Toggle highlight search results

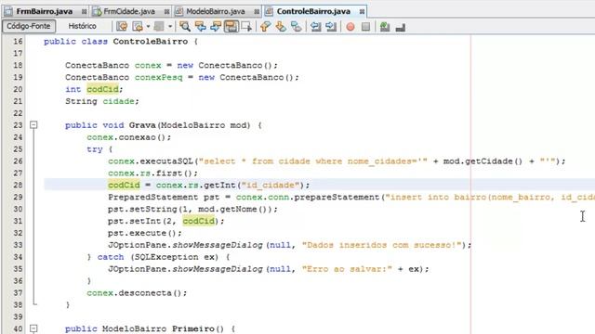point(231,26)
